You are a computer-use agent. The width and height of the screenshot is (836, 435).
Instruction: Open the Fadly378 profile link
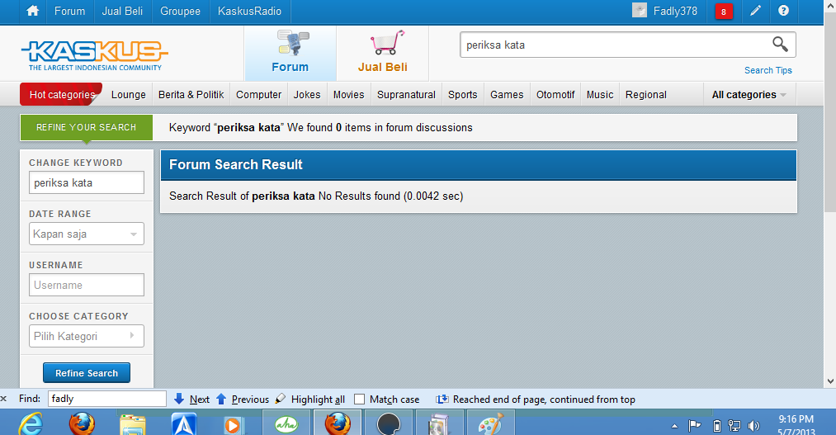point(675,11)
